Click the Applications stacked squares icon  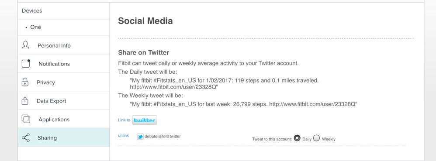point(26,119)
